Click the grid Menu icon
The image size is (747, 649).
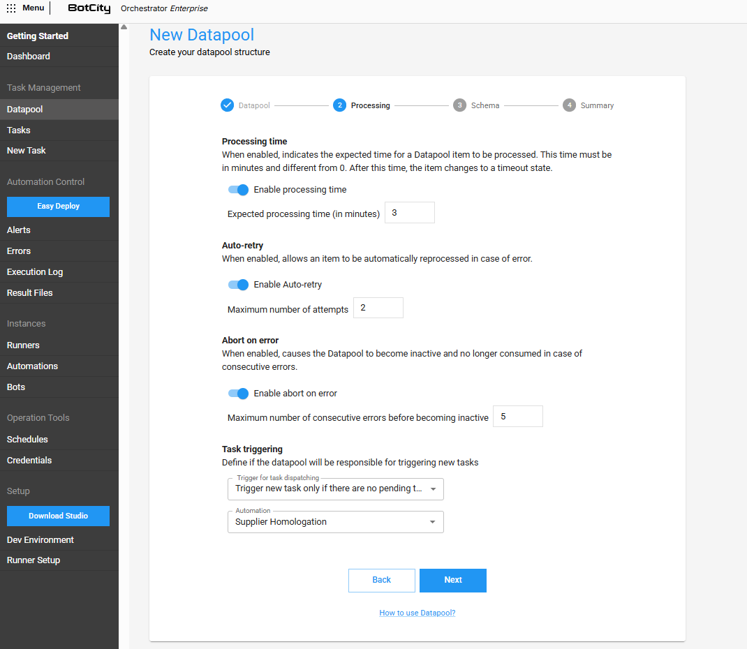11,8
